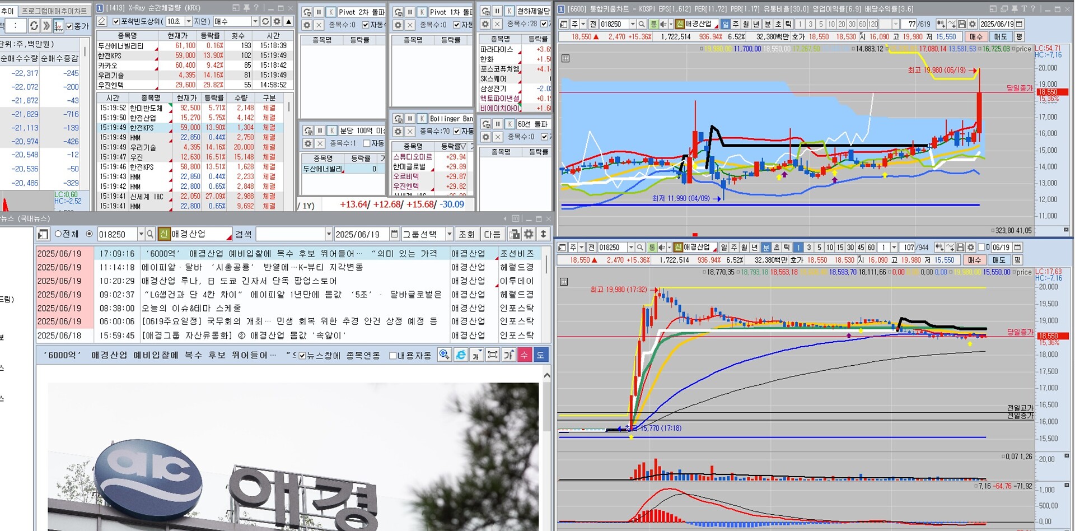This screenshot has width=1075, height=531.
Task: Click the news zoom magnifier icon
Action: (x=445, y=355)
